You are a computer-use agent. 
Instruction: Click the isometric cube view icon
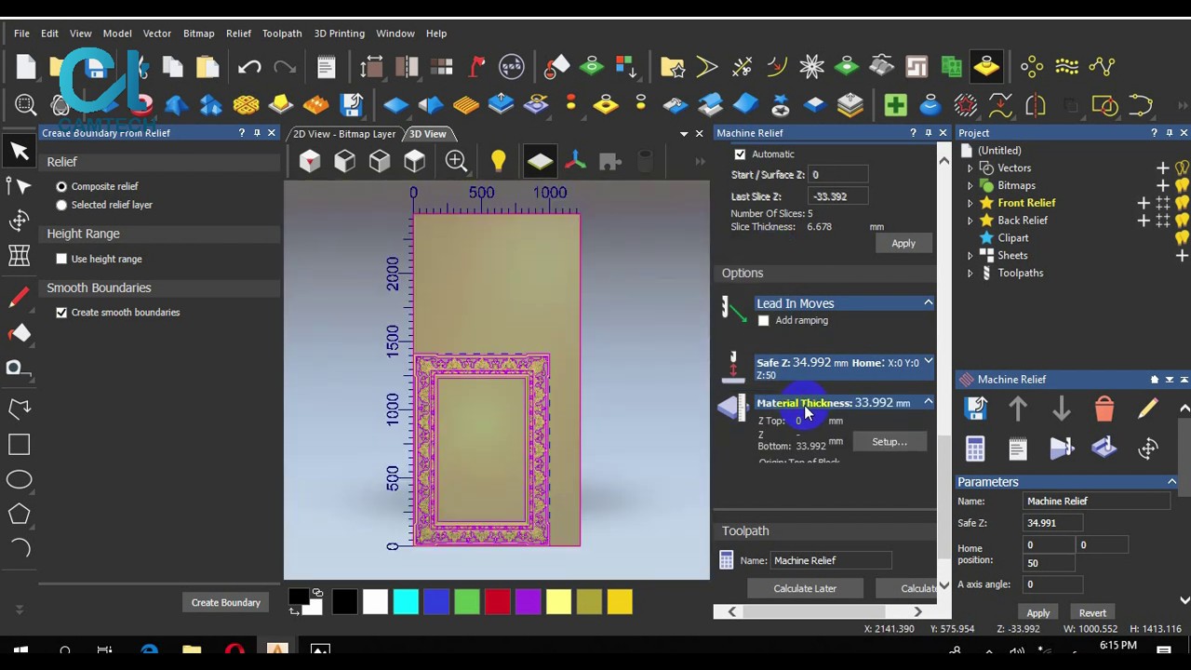point(310,162)
